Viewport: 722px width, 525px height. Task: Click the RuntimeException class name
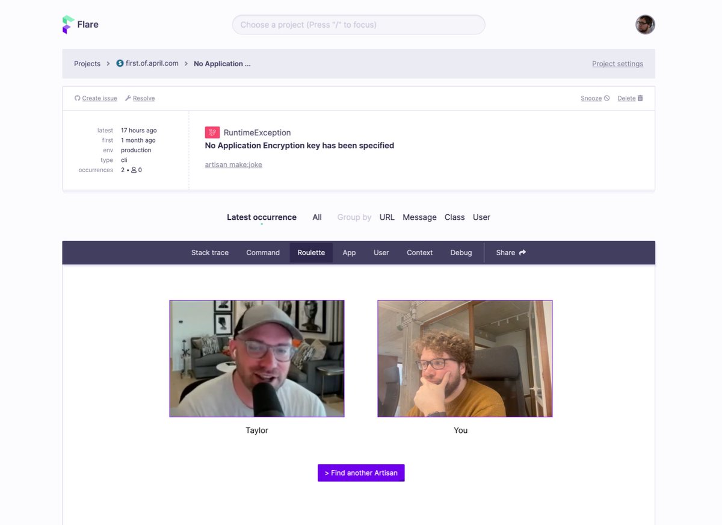(257, 132)
